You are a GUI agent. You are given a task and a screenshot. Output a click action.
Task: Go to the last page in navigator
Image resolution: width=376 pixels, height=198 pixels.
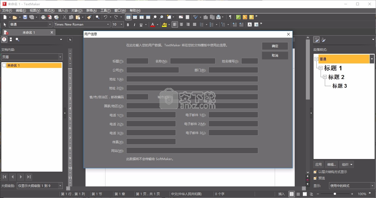pyautogui.click(x=29, y=177)
